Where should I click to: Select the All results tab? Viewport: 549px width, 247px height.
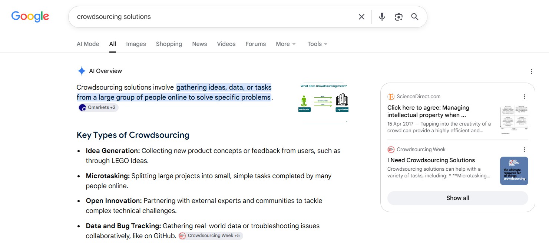[113, 44]
